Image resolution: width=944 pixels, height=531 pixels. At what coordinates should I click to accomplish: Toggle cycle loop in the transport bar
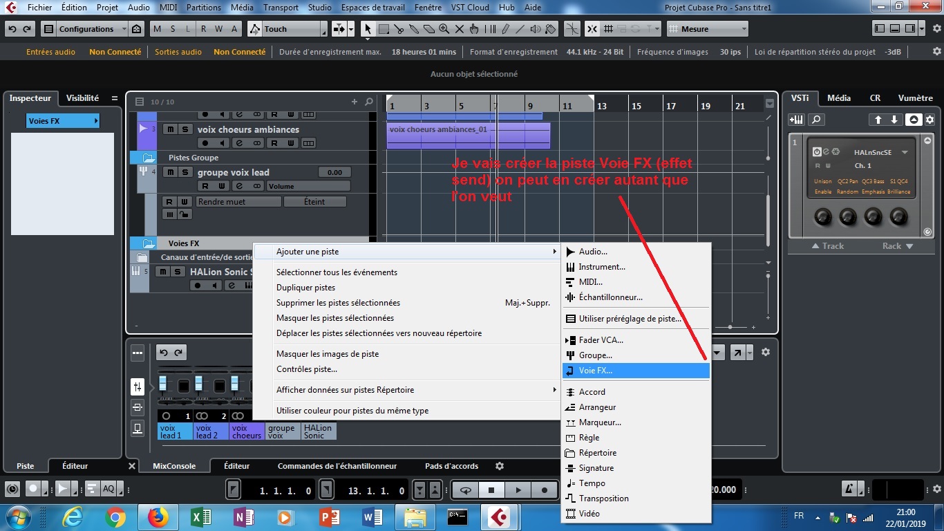pos(466,490)
